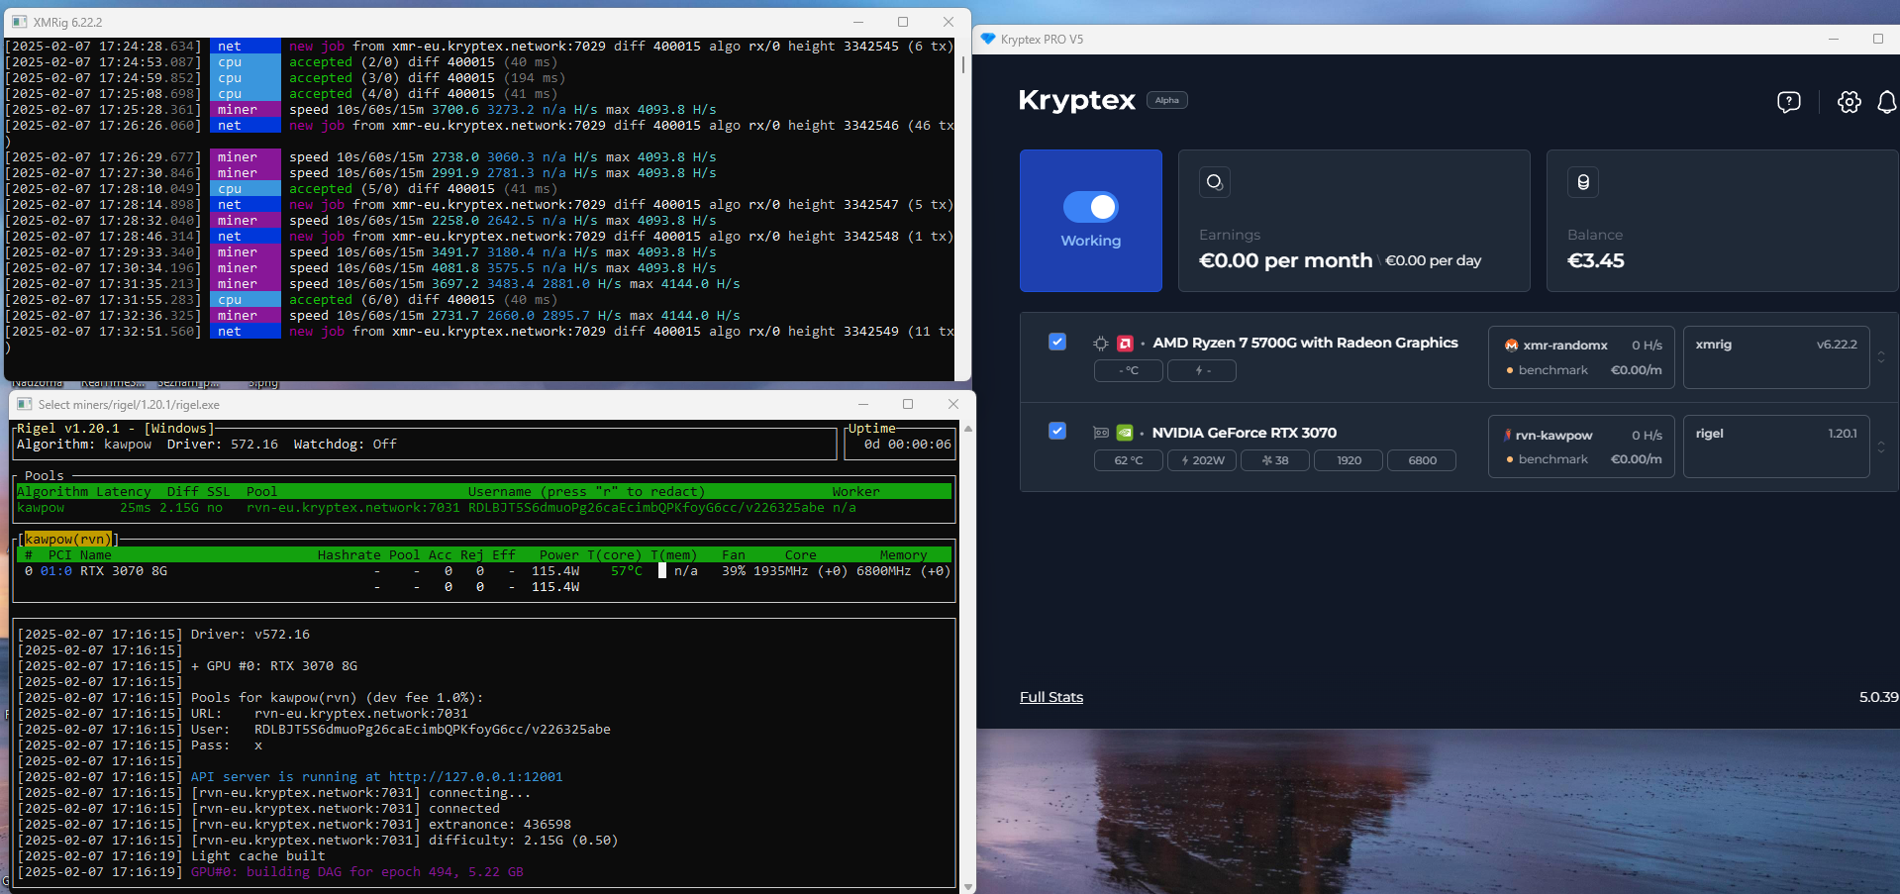
Task: Minimize the XMRig 6.22.2 window
Action: coord(858,22)
